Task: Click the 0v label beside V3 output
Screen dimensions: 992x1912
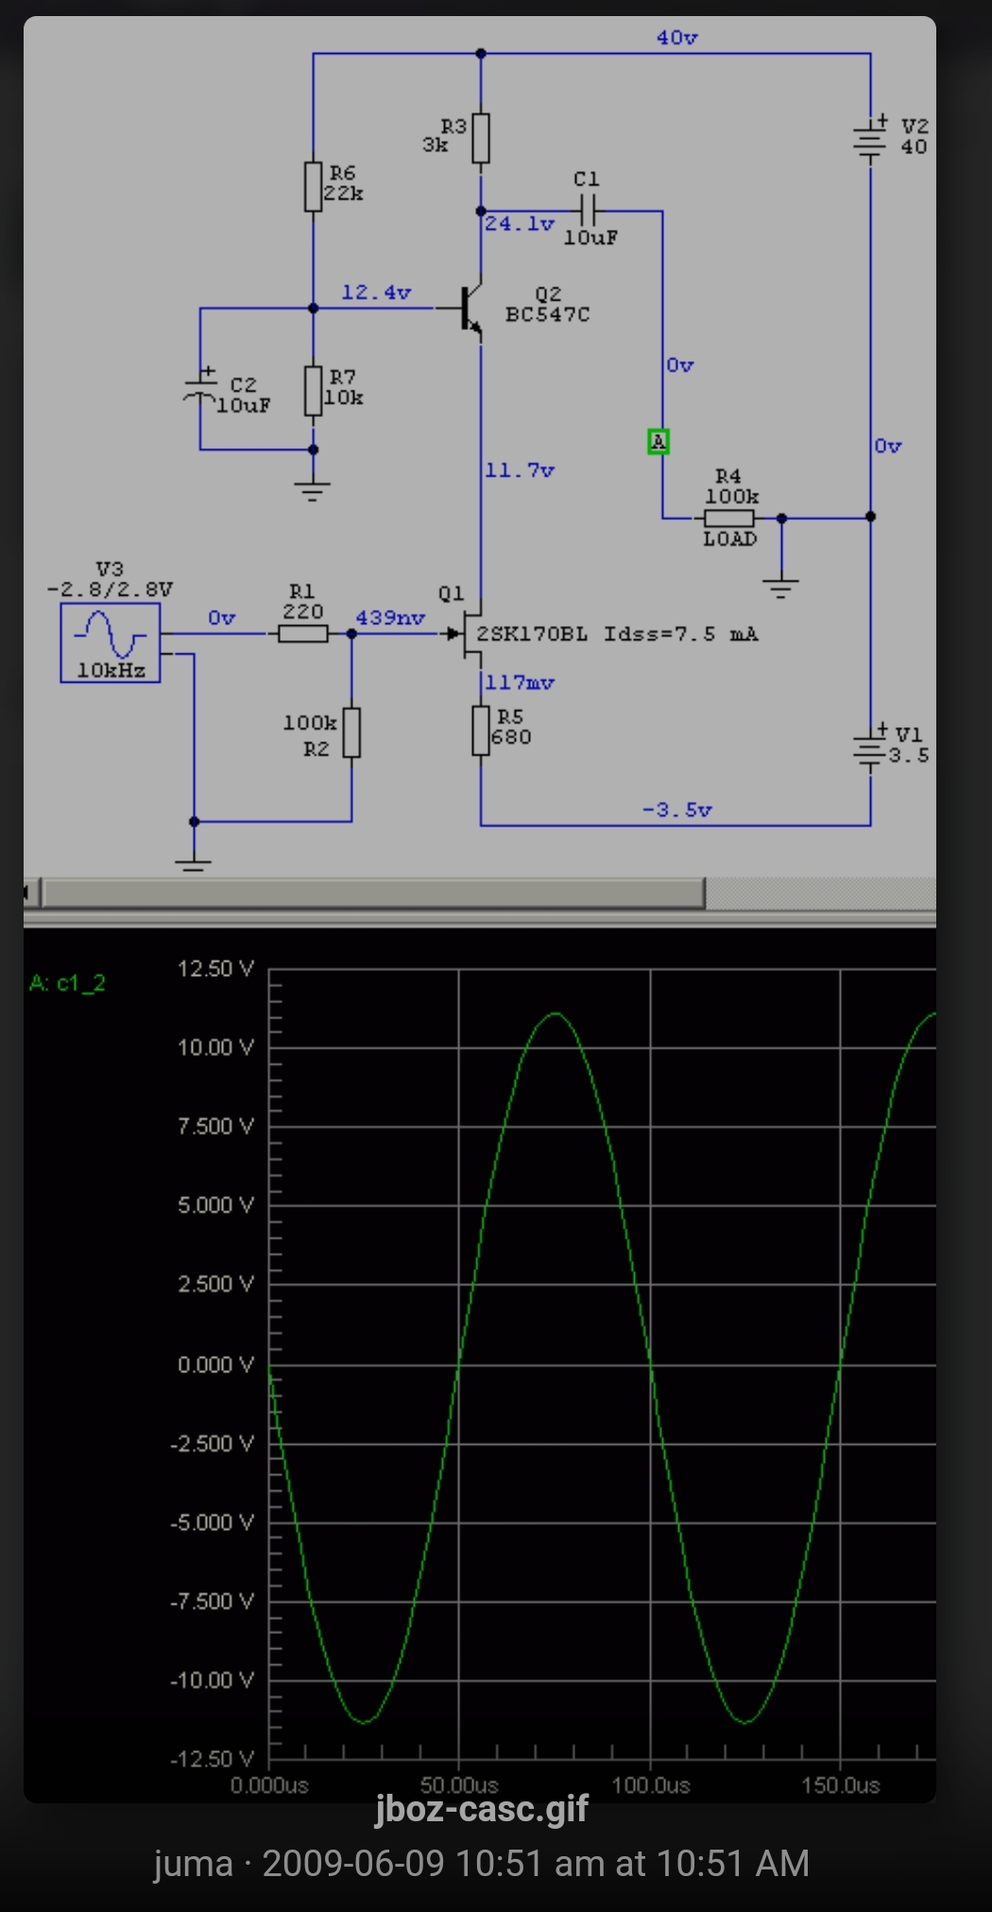Action: (x=222, y=617)
